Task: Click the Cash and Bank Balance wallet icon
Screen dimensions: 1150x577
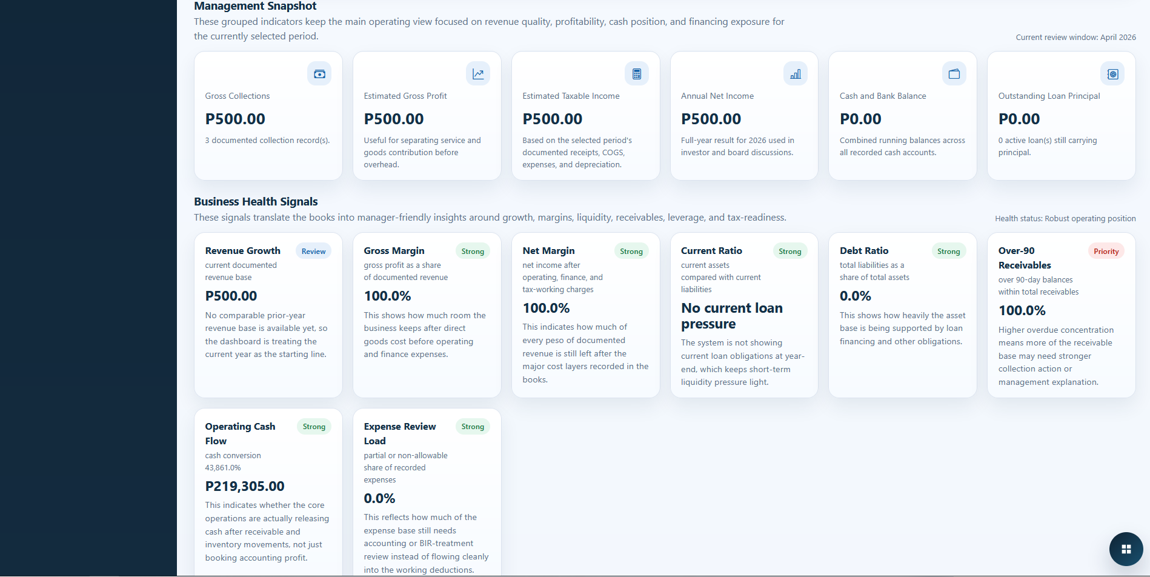Action: pos(954,74)
